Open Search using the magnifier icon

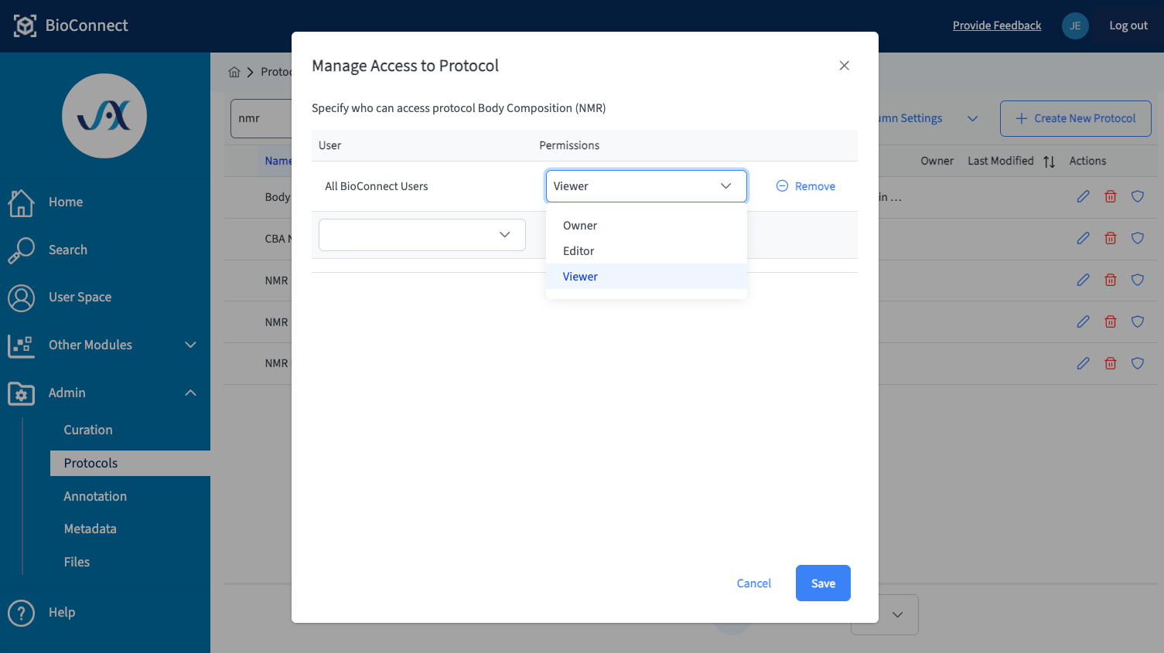click(x=20, y=250)
